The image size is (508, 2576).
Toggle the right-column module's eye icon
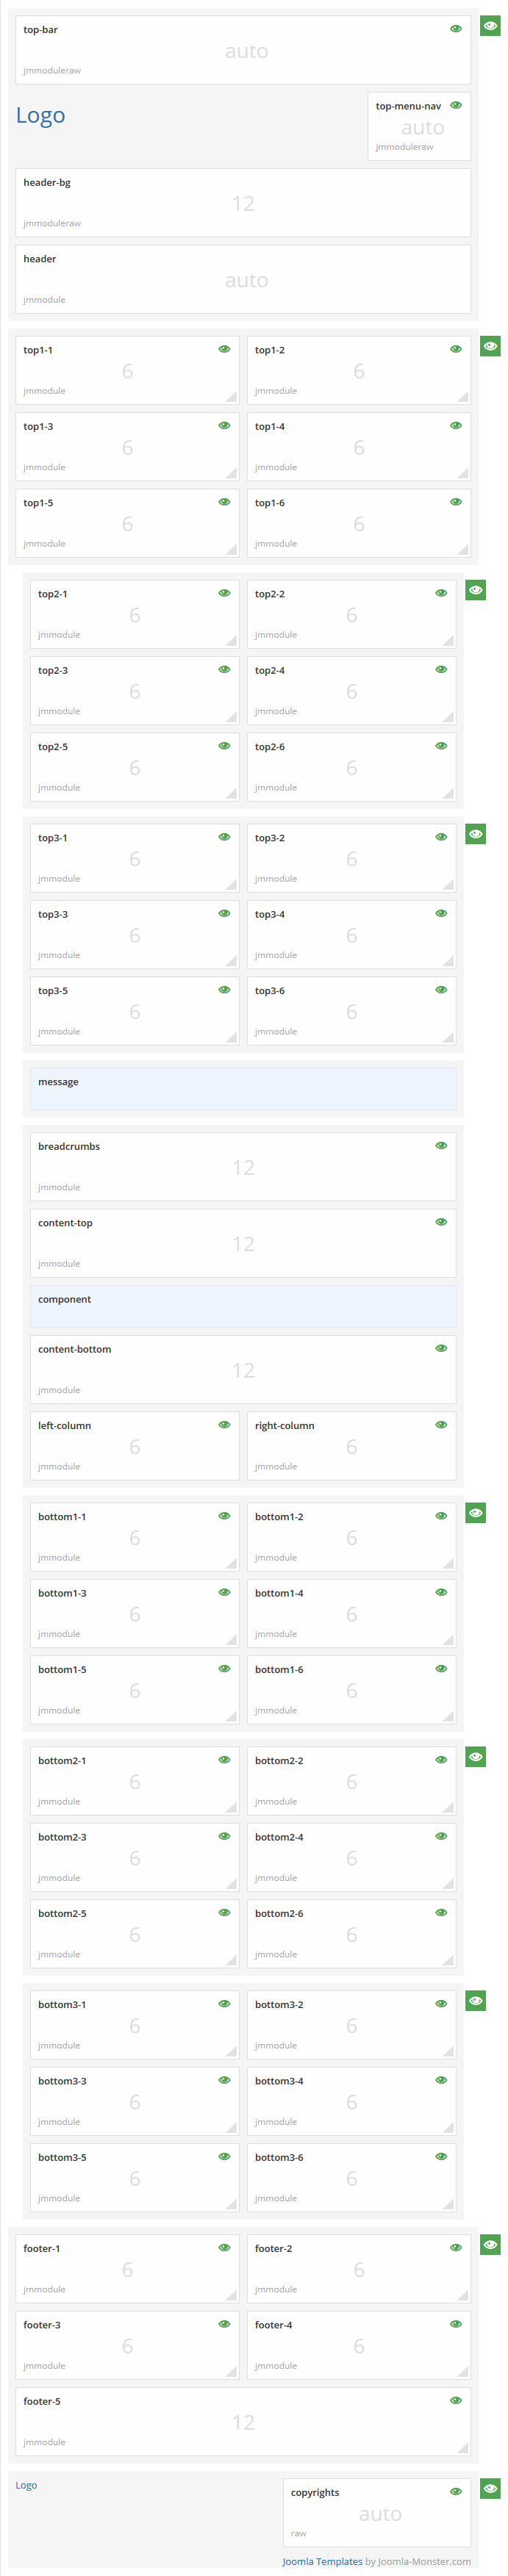[441, 1424]
